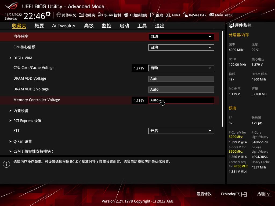Open the 内存频率 memory frequency dropdown
Image resolution: width=275 pixels, height=206 pixels.
pyautogui.click(x=181, y=36)
